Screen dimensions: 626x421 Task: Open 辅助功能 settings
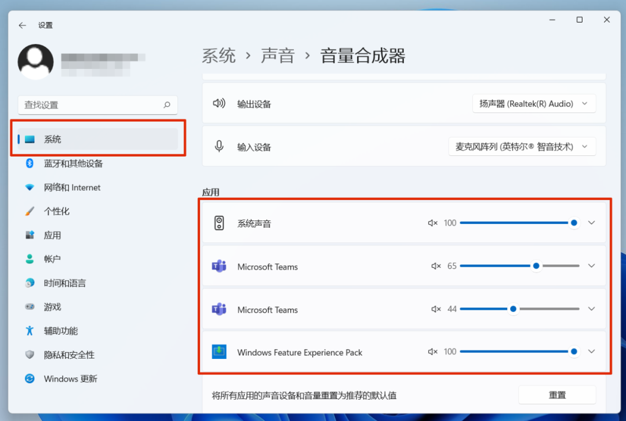click(x=98, y=331)
